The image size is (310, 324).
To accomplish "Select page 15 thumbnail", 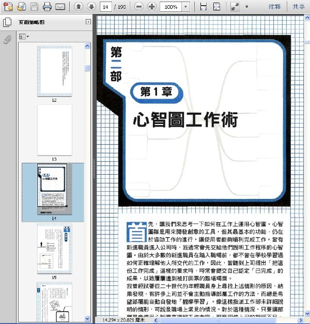I will pyautogui.click(x=55, y=248).
